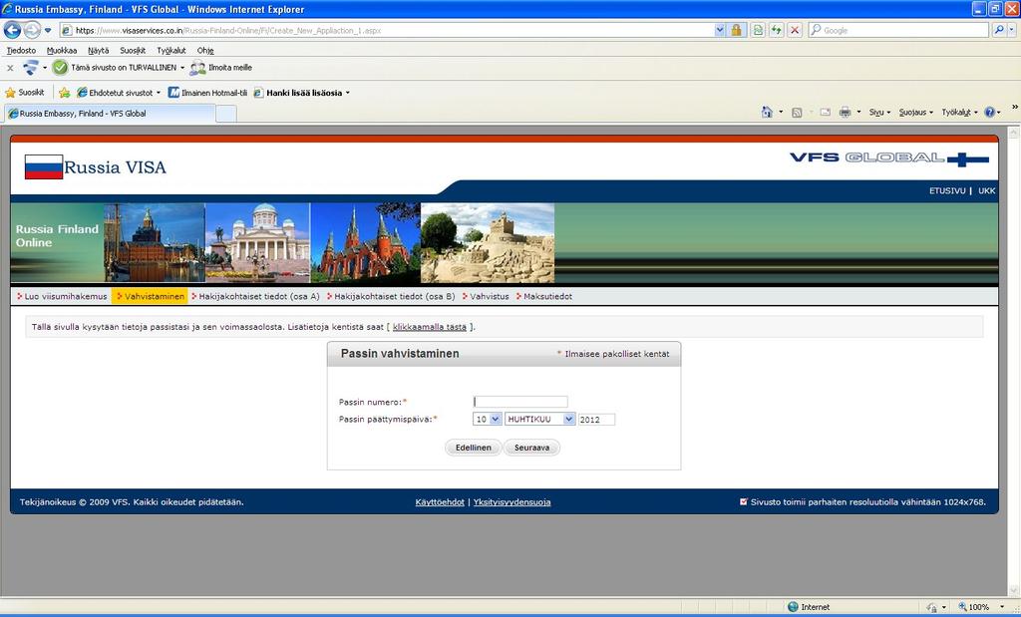The image size is (1021, 617).
Task: Open Hakijakohtaiset tiedot (osa B) step
Action: click(391, 296)
